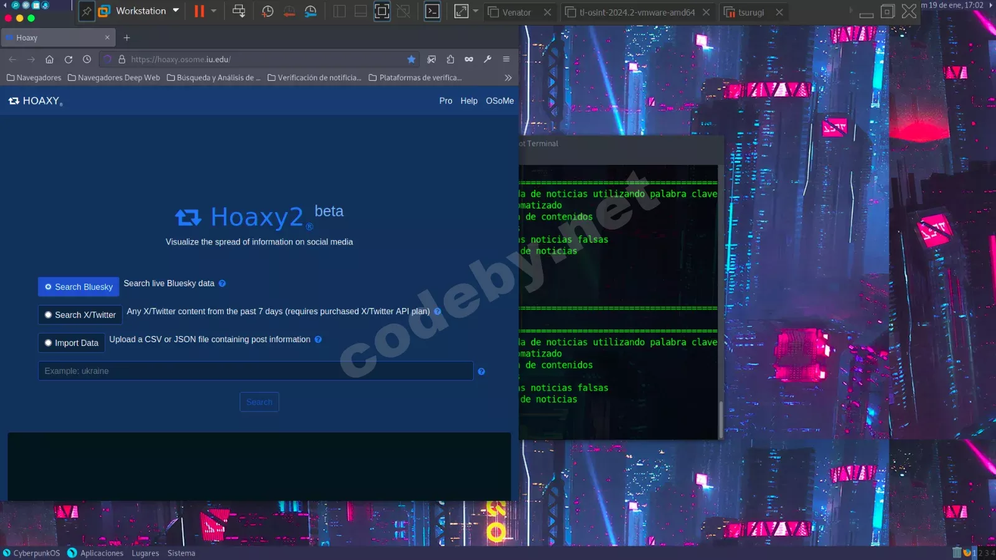Viewport: 996px width, 560px height.
Task: Open browser history clock icon
Action: pyautogui.click(x=87, y=59)
